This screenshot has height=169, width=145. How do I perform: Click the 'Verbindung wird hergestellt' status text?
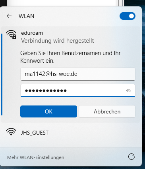(x=58, y=41)
